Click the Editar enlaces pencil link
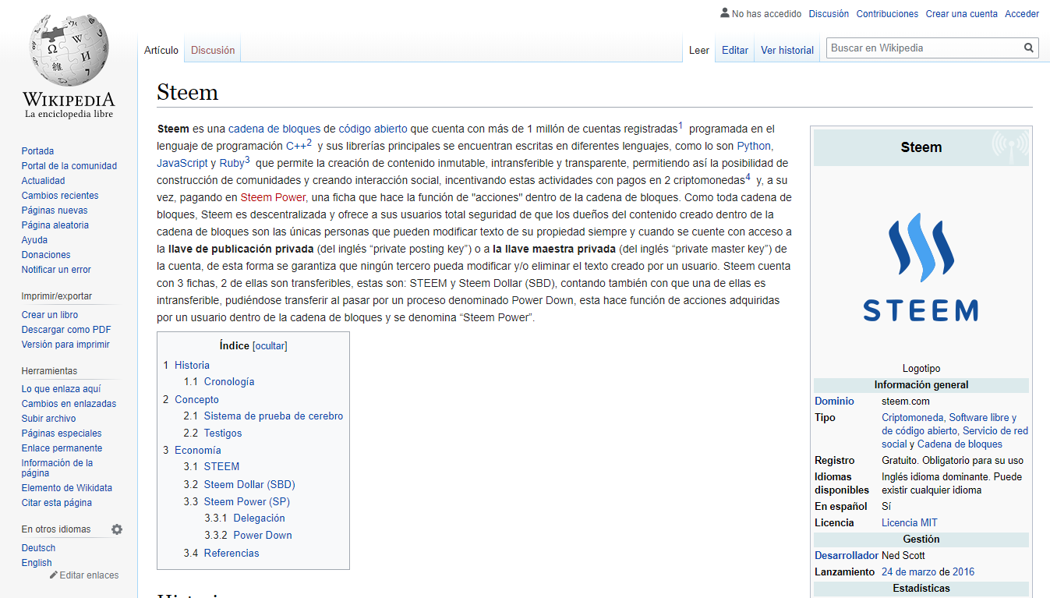Image resolution: width=1050 pixels, height=598 pixels. 84,575
